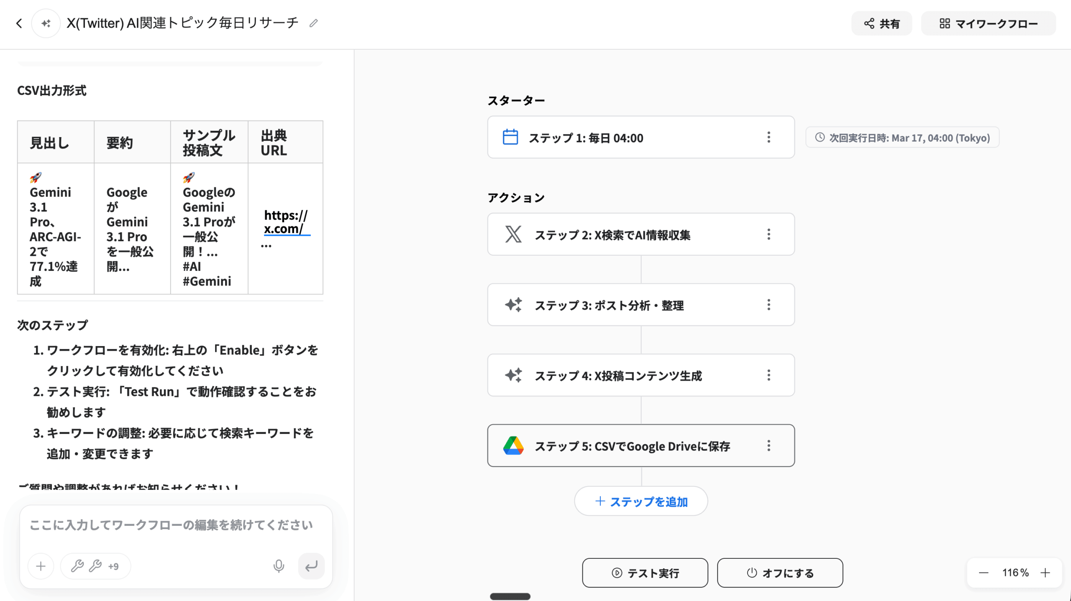Image resolution: width=1071 pixels, height=601 pixels.
Task: Click the sparkle workflow icon next to the title
Action: (x=46, y=23)
